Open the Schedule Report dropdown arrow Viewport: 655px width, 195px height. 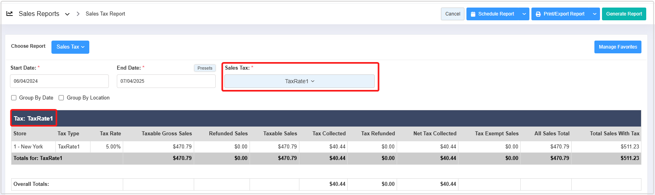(x=524, y=14)
